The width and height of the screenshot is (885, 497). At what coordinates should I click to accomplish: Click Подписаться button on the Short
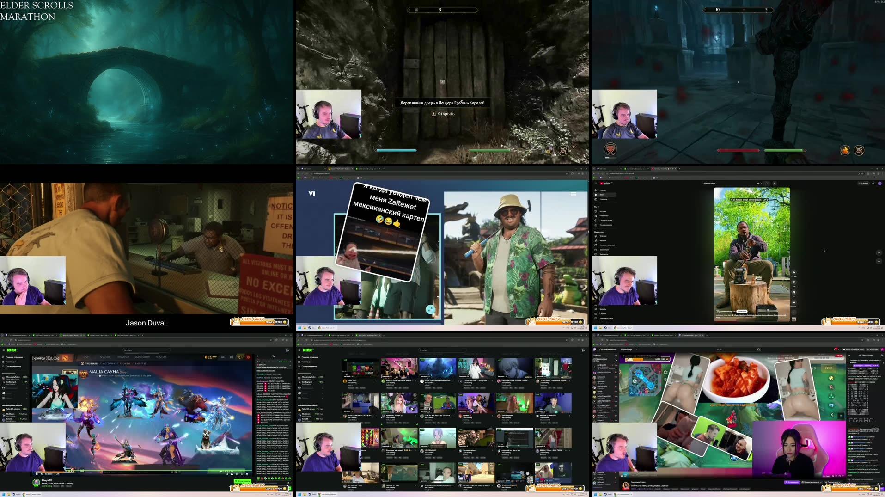(x=742, y=311)
